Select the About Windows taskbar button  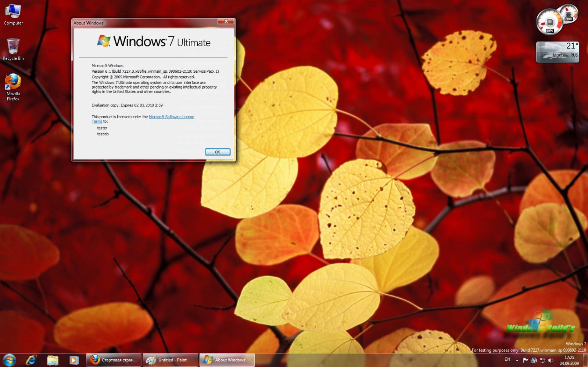pos(227,360)
